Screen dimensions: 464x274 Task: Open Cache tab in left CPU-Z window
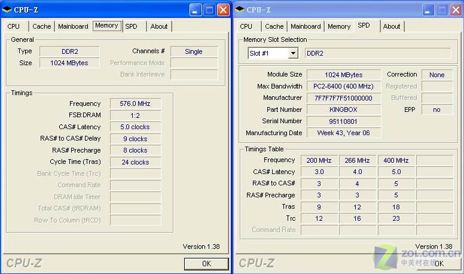[x=42, y=26]
